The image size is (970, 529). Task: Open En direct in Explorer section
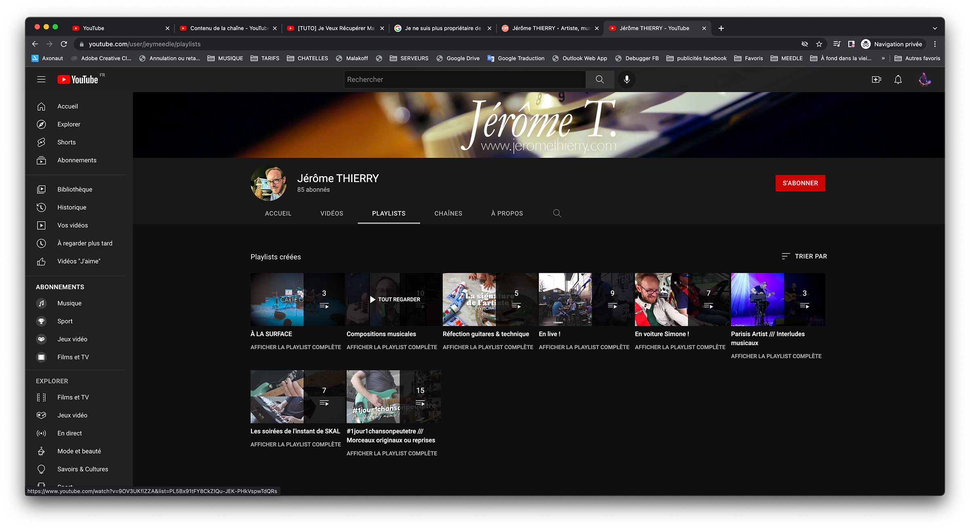click(79, 433)
